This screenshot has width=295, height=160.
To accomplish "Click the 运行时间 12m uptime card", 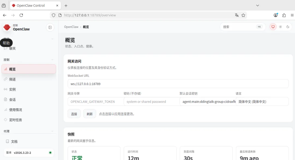I will [x=150, y=153].
